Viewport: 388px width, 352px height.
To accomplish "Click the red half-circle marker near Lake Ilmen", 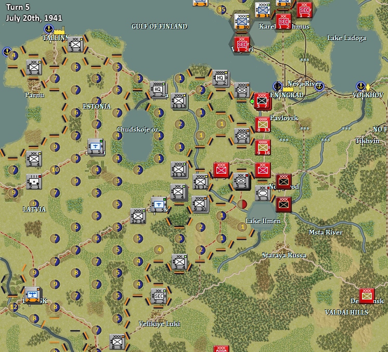I will tap(242, 204).
